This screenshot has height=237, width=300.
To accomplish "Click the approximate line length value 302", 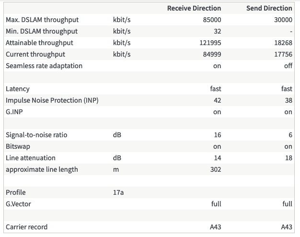I will point(216,169).
